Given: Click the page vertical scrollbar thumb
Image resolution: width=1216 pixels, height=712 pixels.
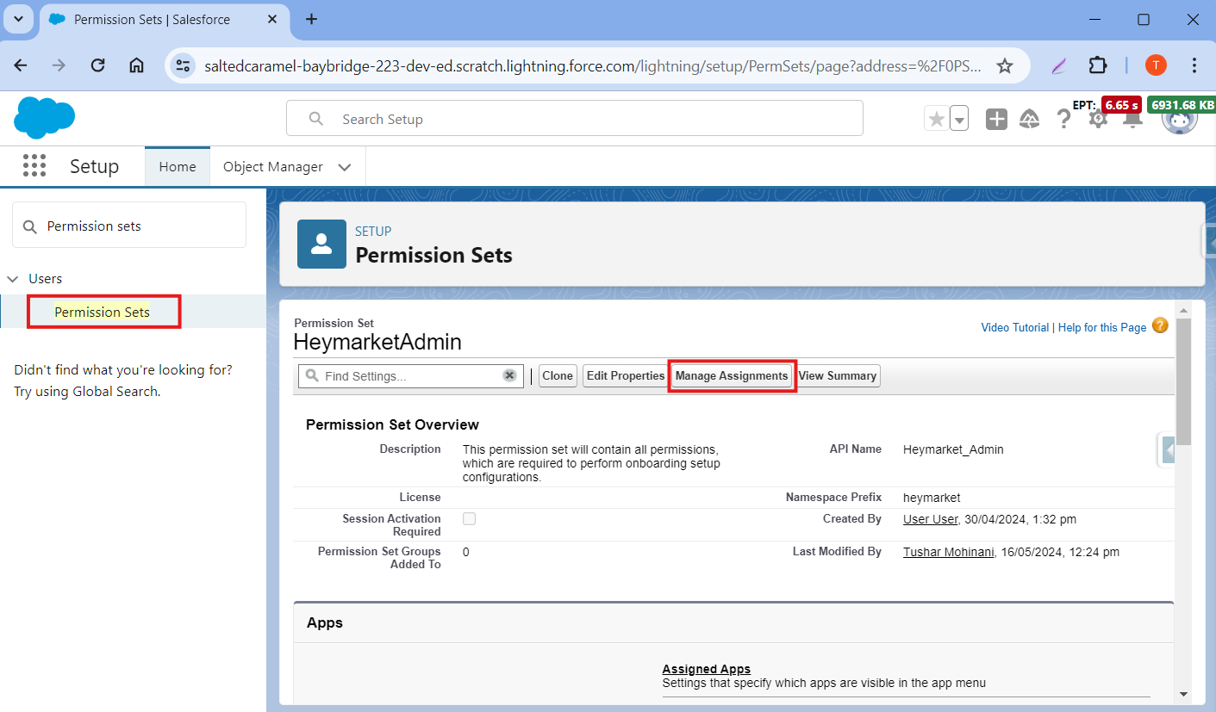Looking at the screenshot, I should point(1184,381).
